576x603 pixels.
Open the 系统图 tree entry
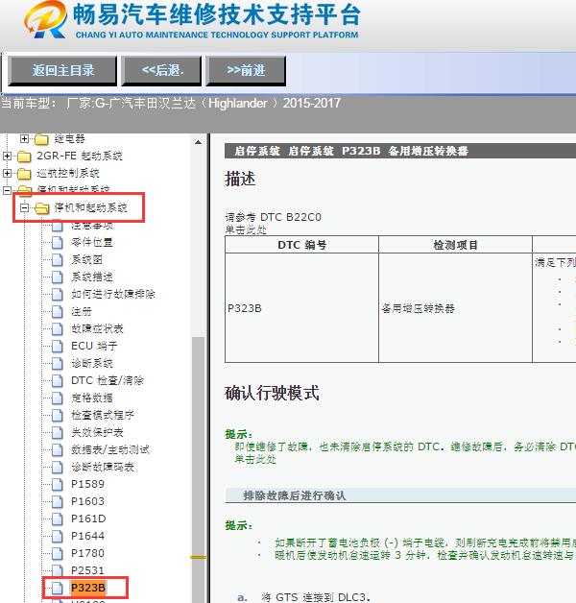click(x=87, y=259)
